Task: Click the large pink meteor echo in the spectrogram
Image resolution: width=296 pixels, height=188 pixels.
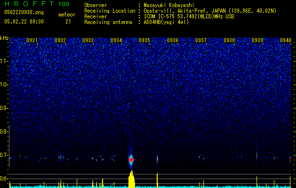Action: click(131, 160)
